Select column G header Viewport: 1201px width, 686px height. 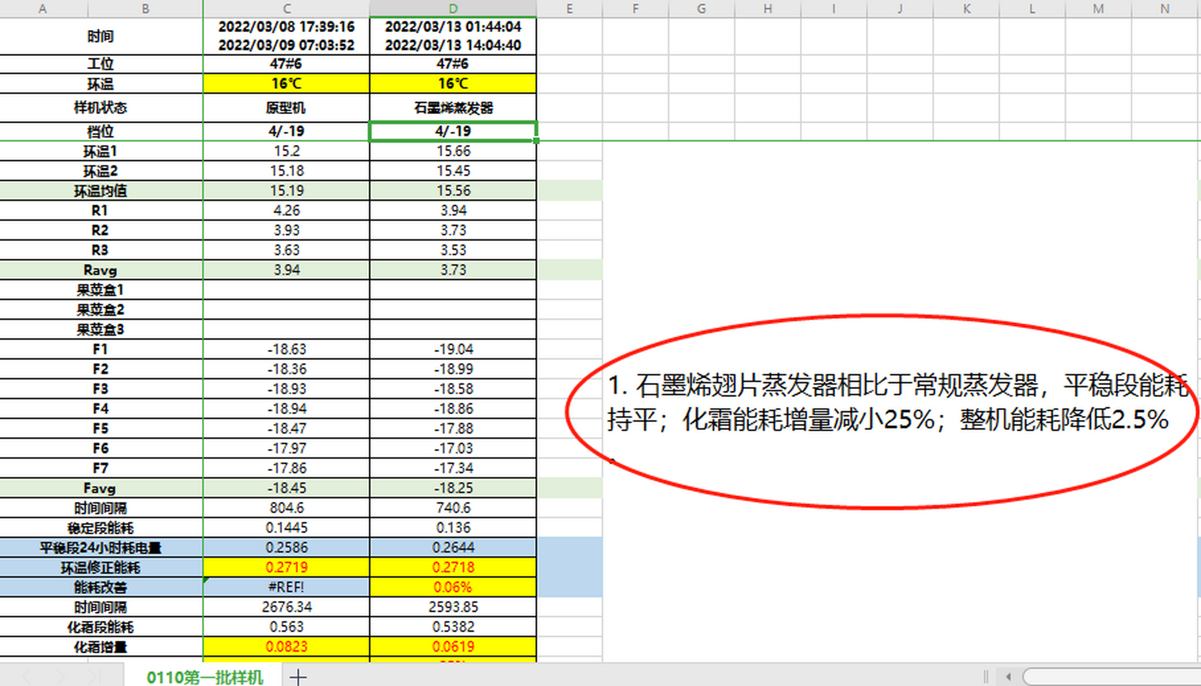coord(702,9)
